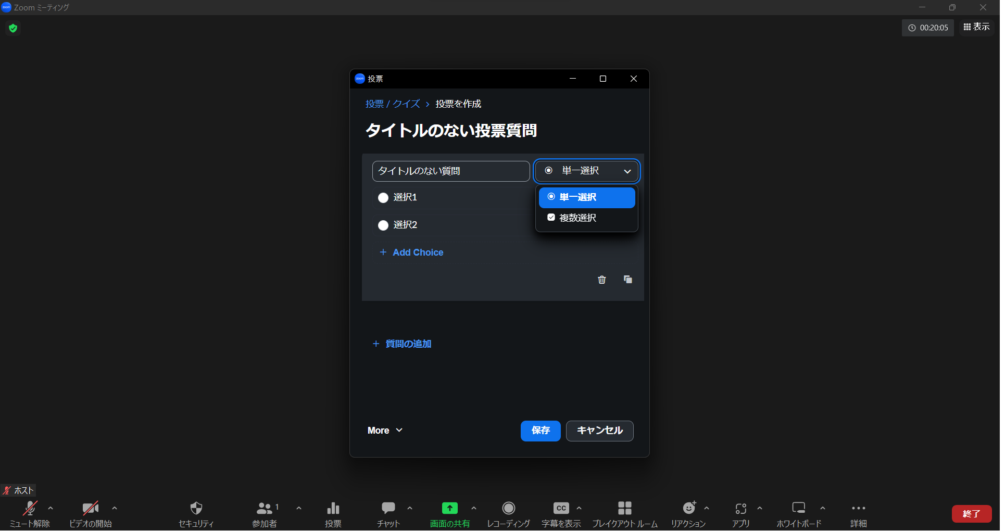Open the Reactions smiley icon
The height and width of the screenshot is (531, 1005).
tap(689, 509)
